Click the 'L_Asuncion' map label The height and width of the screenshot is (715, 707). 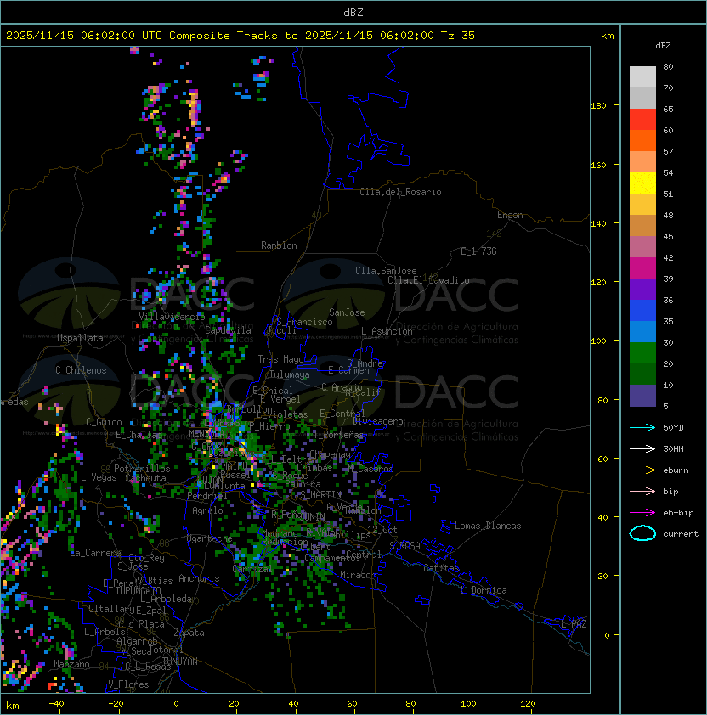[387, 331]
